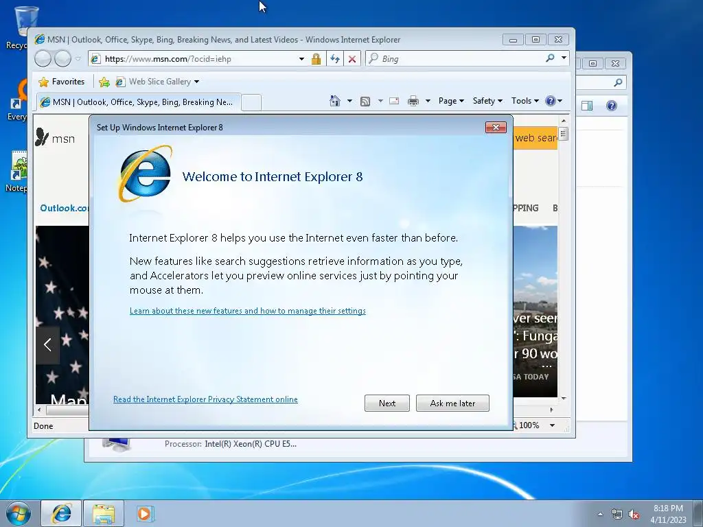Open the Windows Start button
703x527 pixels.
(18, 513)
